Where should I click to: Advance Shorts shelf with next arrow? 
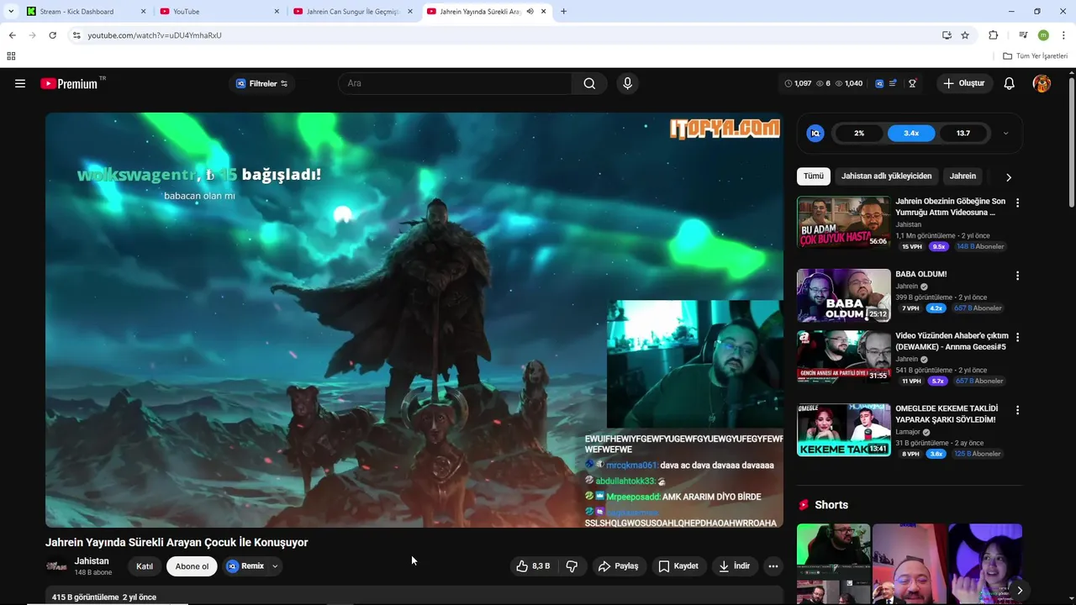[1019, 590]
